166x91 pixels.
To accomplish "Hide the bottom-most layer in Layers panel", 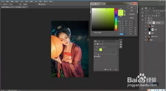I will [x=145, y=40].
